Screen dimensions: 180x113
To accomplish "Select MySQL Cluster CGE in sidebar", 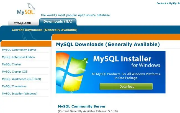I will pyautogui.click(x=15, y=72).
